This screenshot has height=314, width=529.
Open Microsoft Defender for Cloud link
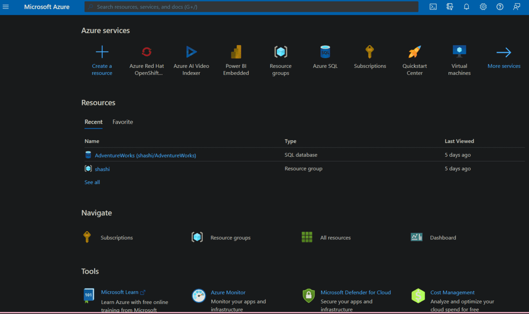pos(355,292)
